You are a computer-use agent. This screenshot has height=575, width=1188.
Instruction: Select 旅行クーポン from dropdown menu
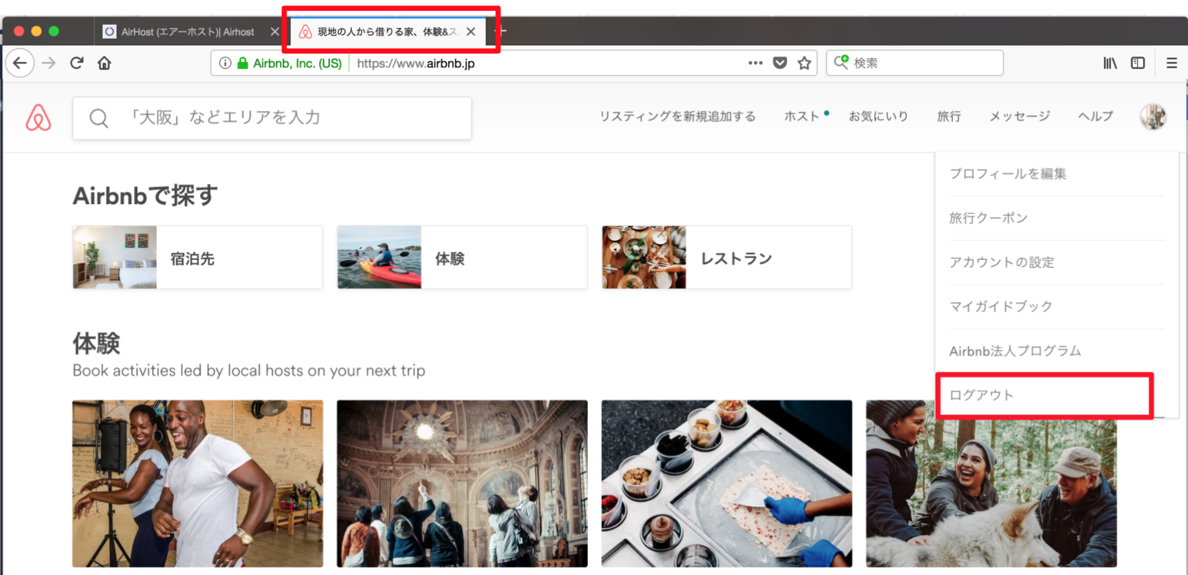click(1056, 218)
